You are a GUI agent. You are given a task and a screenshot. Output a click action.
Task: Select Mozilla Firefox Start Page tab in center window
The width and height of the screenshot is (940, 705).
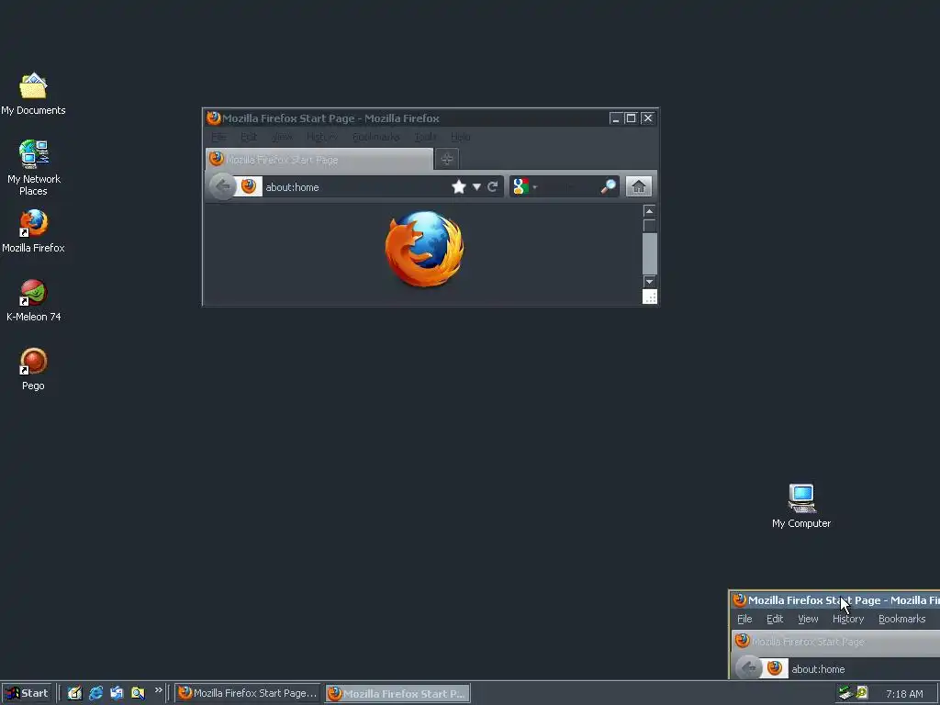click(x=319, y=160)
